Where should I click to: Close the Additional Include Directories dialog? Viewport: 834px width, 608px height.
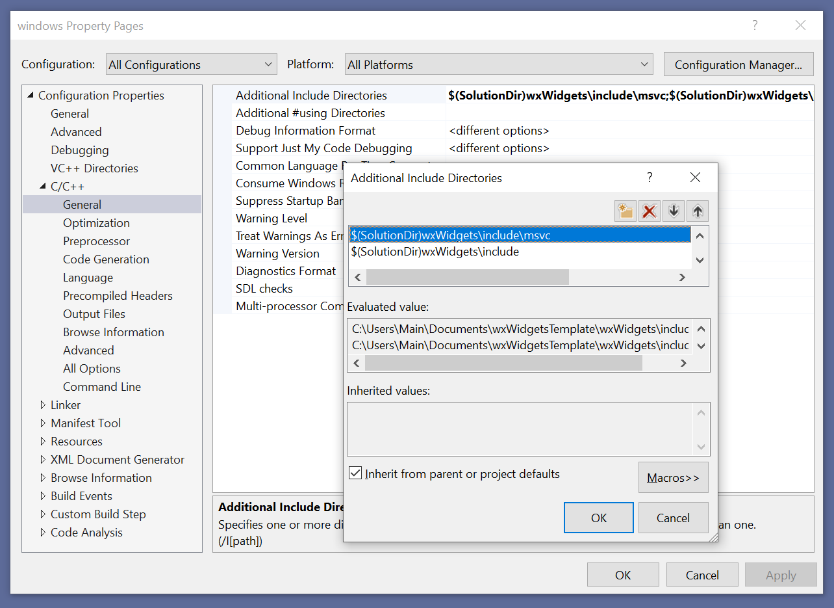point(695,178)
